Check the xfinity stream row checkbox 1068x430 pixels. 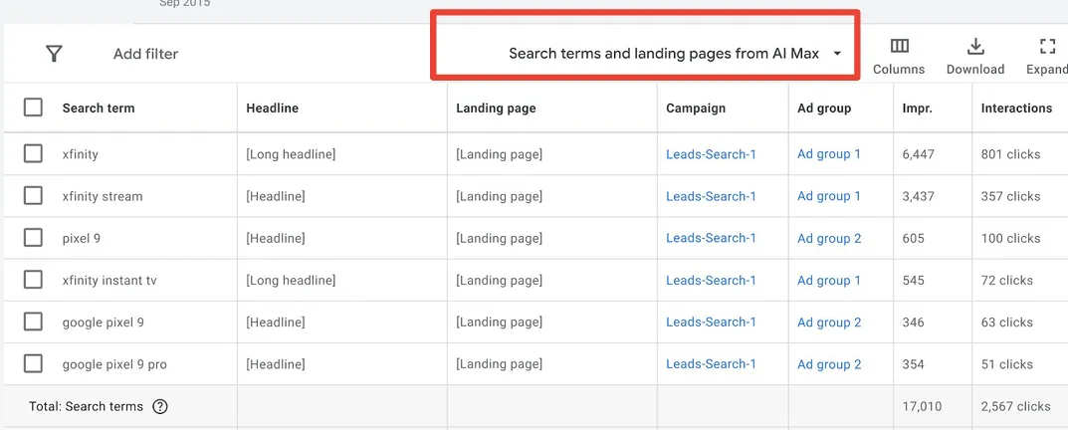point(33,196)
